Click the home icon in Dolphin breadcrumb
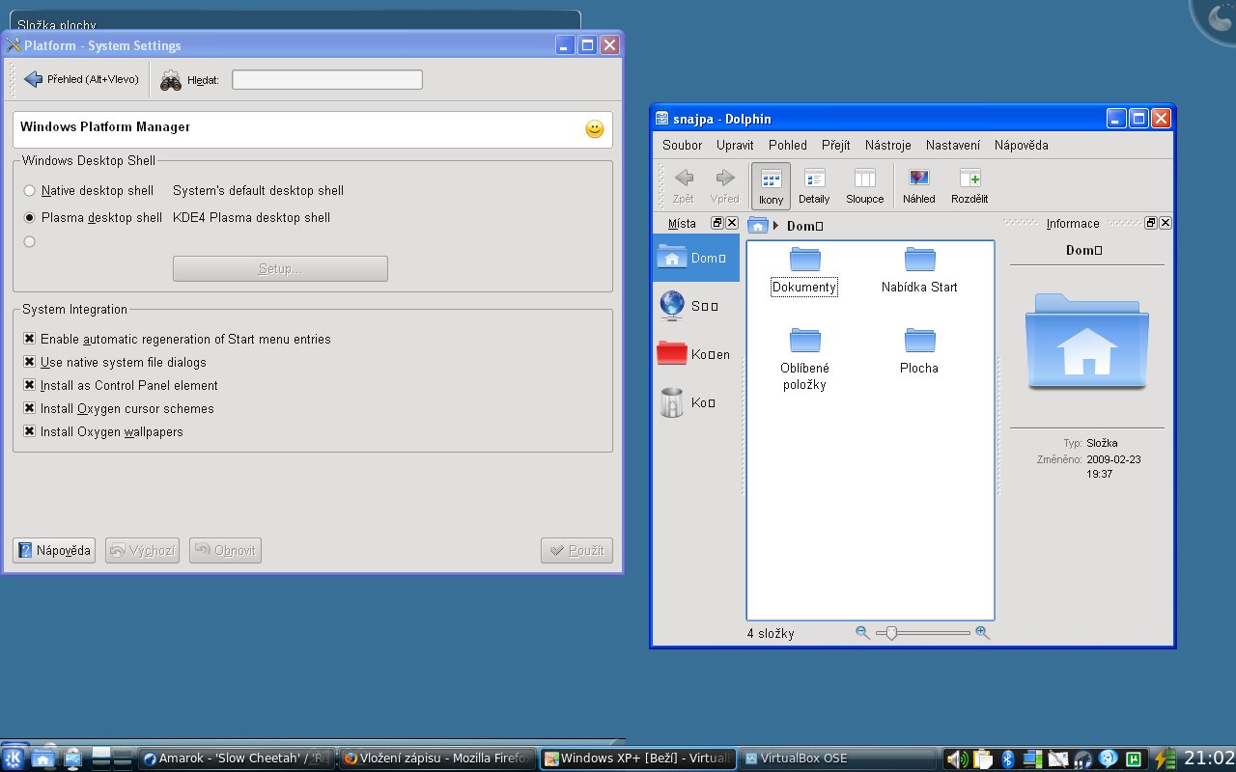This screenshot has height=772, width=1236. (759, 226)
